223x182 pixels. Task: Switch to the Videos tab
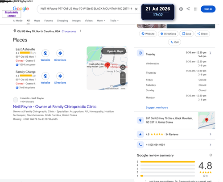pos(89,21)
